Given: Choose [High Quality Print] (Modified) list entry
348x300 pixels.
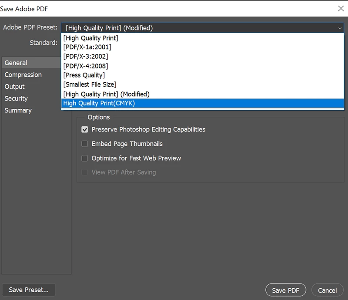Looking at the screenshot, I should 202,94.
